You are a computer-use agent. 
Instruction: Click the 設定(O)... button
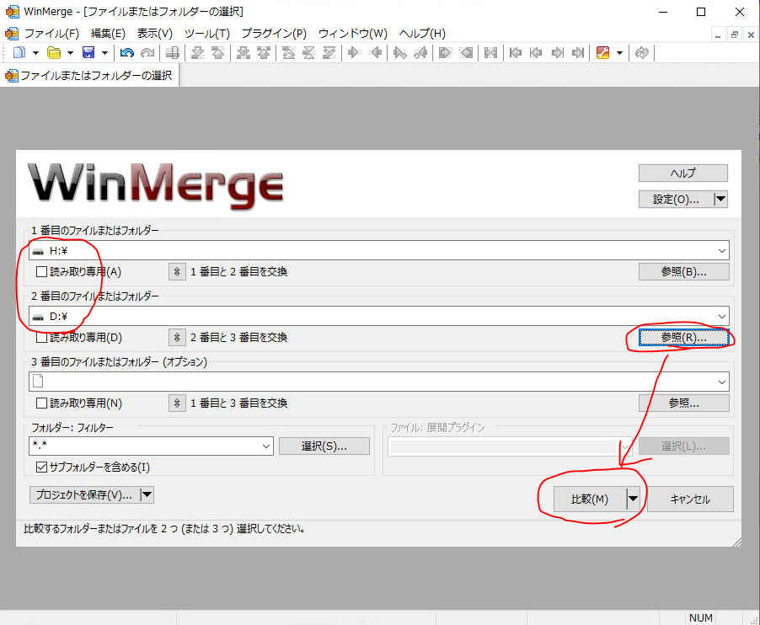(676, 199)
